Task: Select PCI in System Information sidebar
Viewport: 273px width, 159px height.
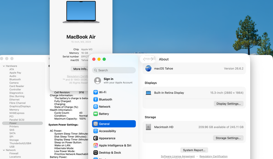Action: [11, 116]
